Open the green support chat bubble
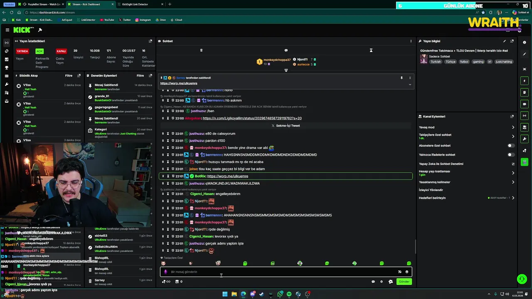The height and width of the screenshot is (299, 532). 521,279
